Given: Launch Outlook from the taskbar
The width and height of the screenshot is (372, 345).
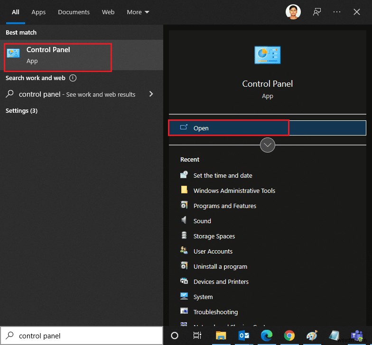Looking at the screenshot, I should 244,336.
